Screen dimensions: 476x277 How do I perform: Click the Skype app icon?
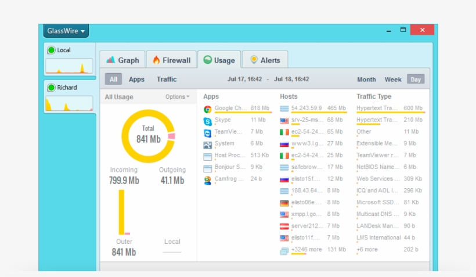click(x=208, y=121)
